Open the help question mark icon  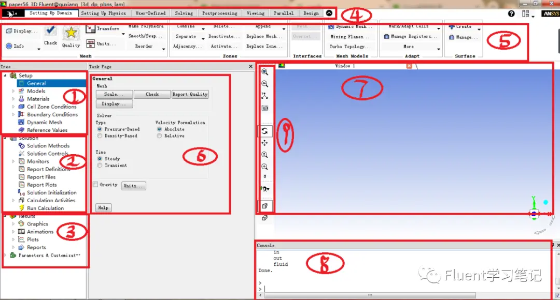click(x=511, y=13)
